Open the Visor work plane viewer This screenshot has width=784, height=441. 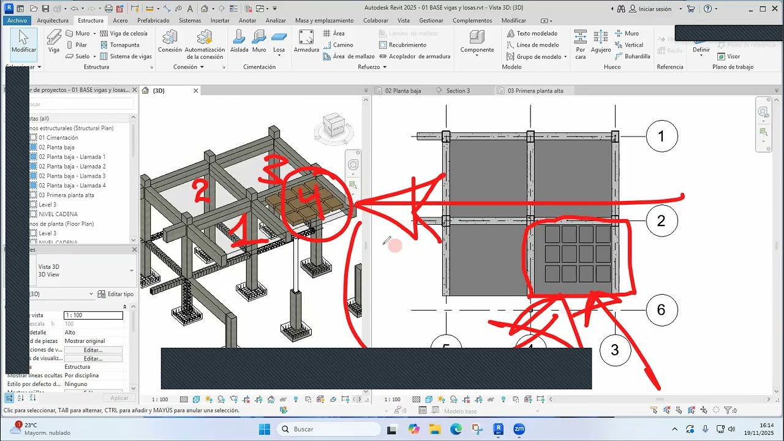tap(728, 56)
